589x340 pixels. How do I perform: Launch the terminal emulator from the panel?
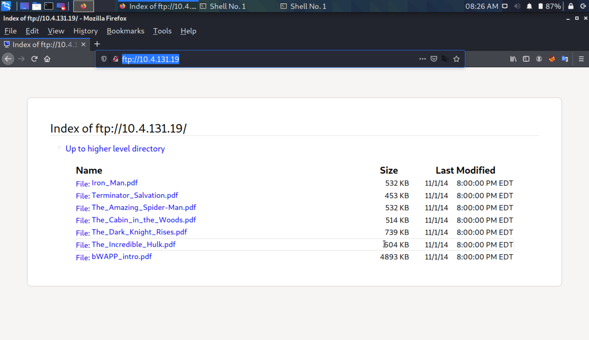tap(49, 6)
